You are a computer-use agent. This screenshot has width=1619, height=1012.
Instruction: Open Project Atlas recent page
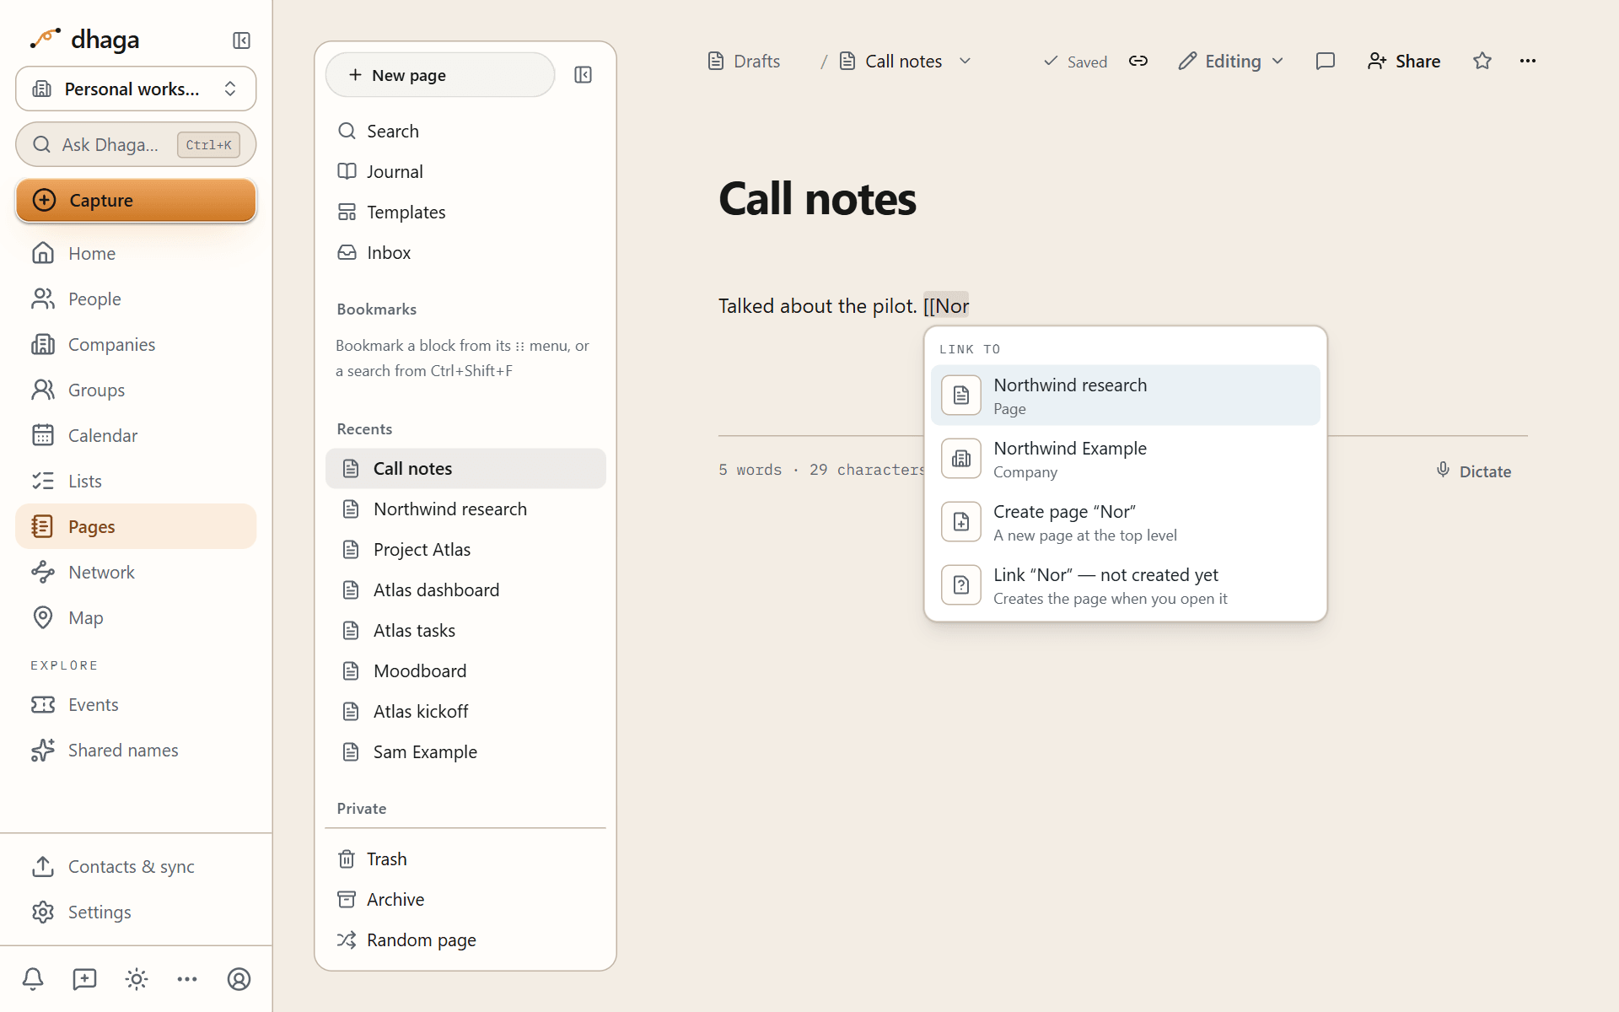[465, 550]
